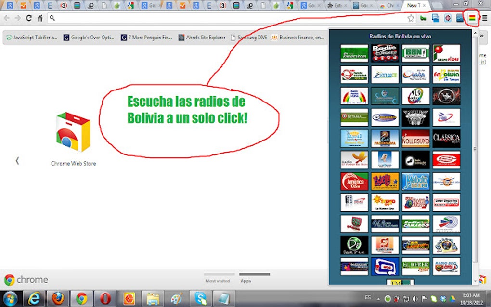
Task: Open the Google's Over-Opti... bookmark
Action: pyautogui.click(x=89, y=37)
